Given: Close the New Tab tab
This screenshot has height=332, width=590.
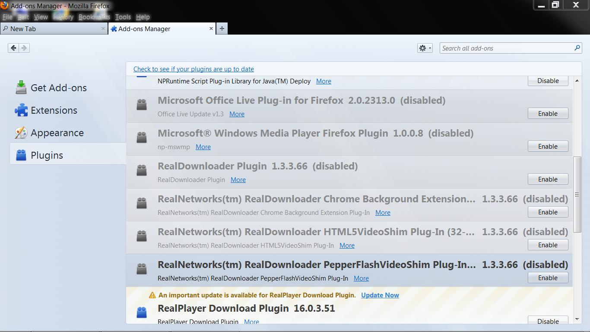Looking at the screenshot, I should pyautogui.click(x=103, y=29).
